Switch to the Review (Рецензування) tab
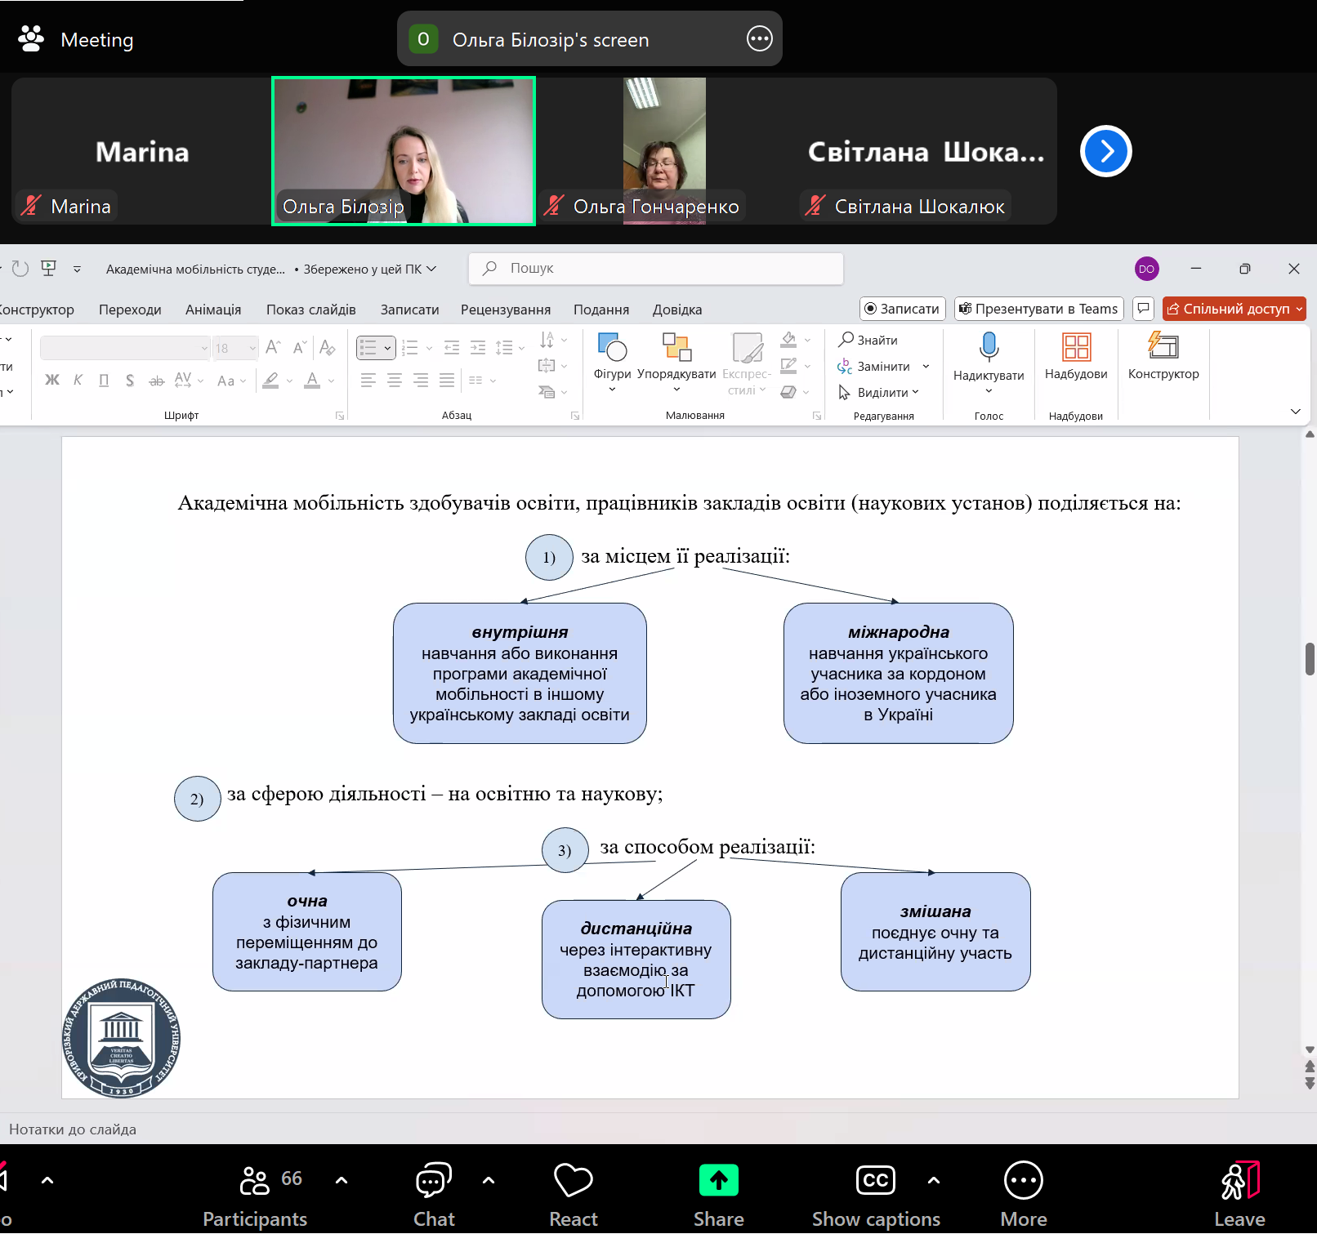 pos(506,310)
